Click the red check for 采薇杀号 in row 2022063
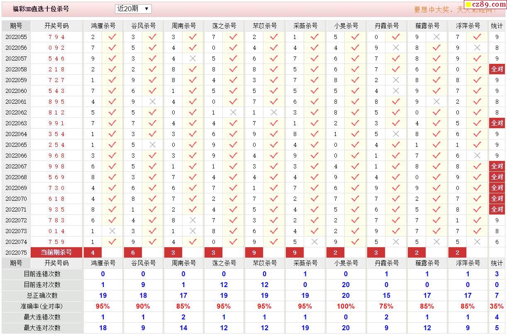Image resolution: width=507 pixels, height=336 pixels. (314, 123)
